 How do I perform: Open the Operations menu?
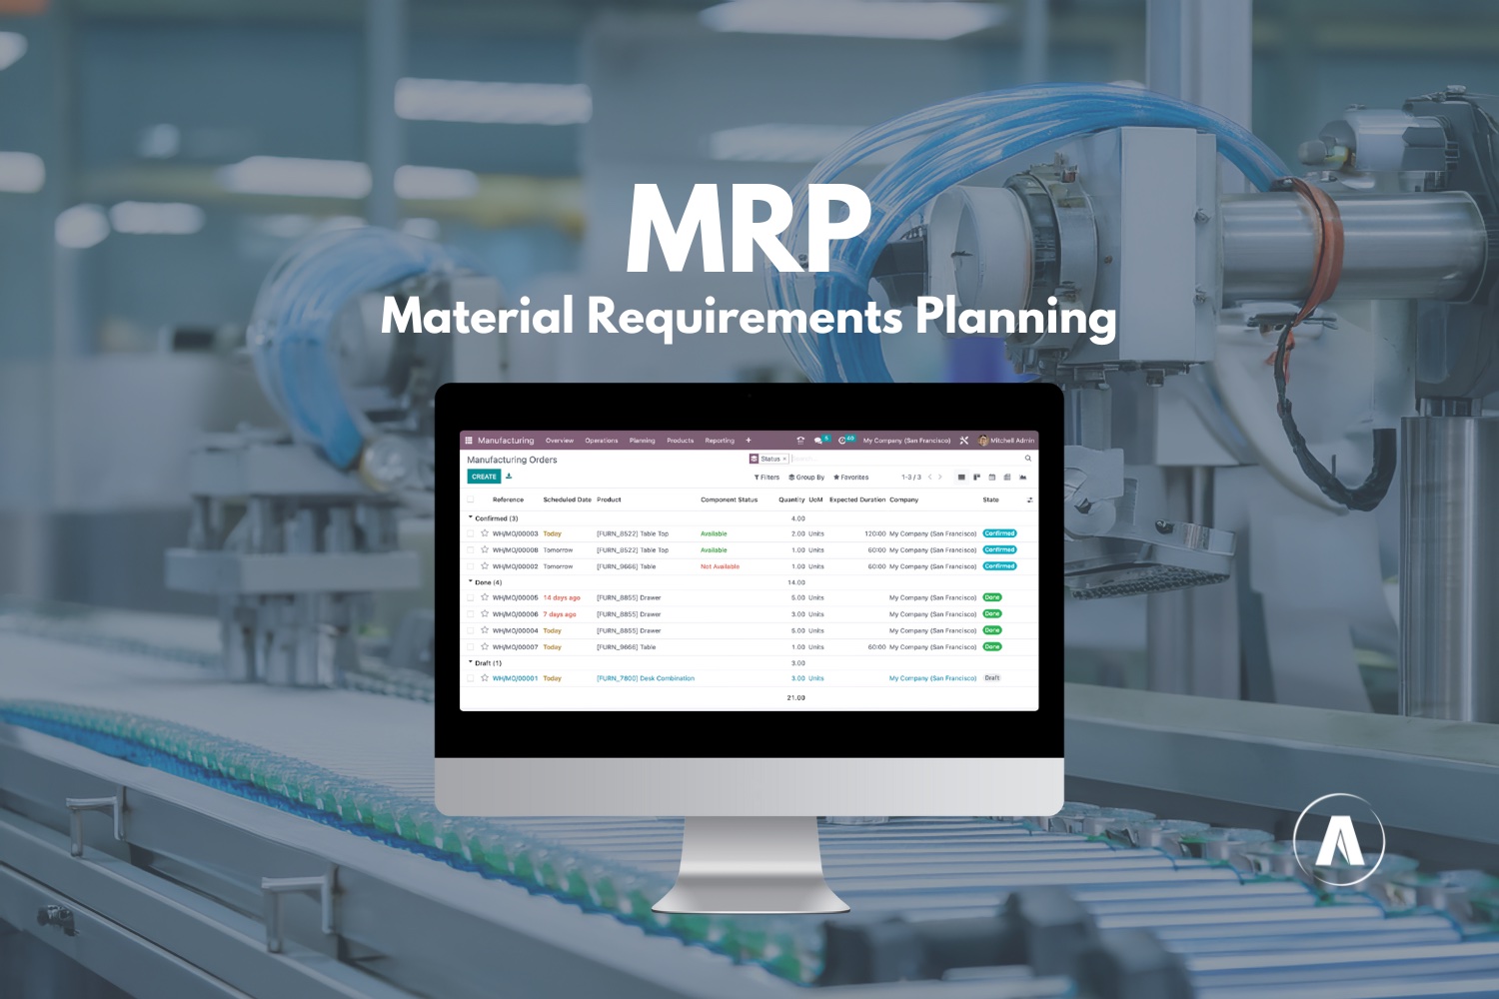click(602, 441)
